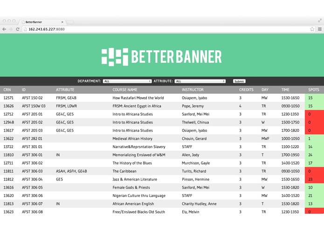This screenshot has height=230, width=324.
Task: Click instructor Ely, Melvin
Action: point(190,212)
